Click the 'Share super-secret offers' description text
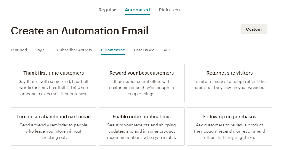Viewport: 284px width, 150px height. pos(141,88)
